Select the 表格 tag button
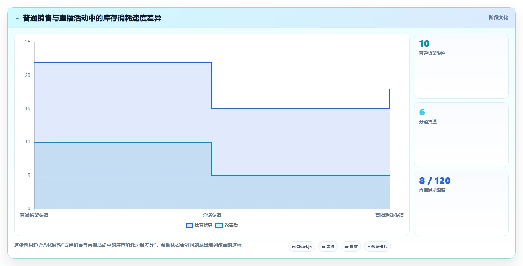This screenshot has height=266, width=523. 328,247
